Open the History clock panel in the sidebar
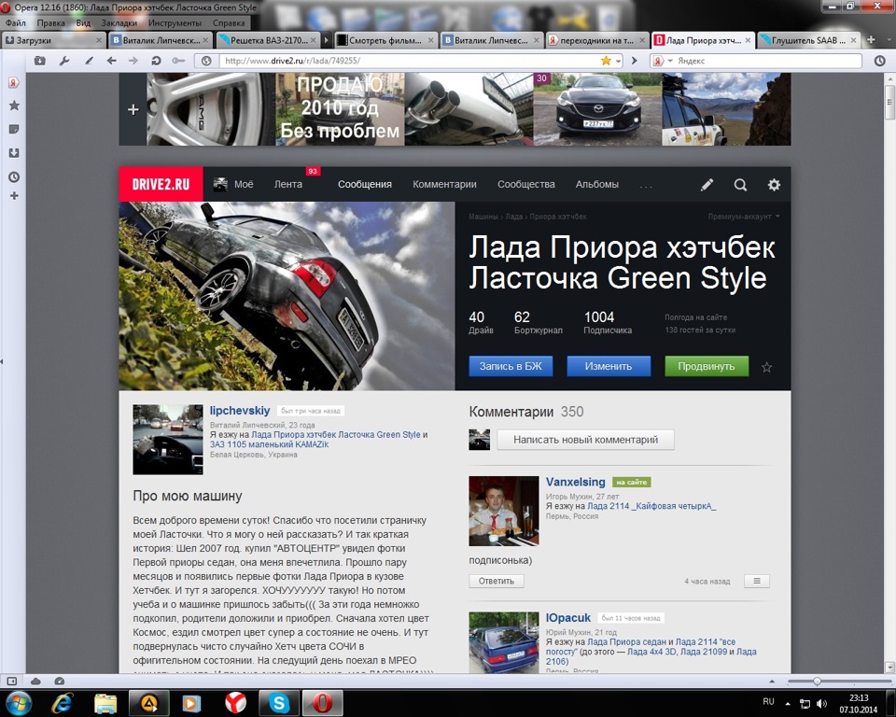Image resolution: width=896 pixels, height=717 pixels. point(14,177)
